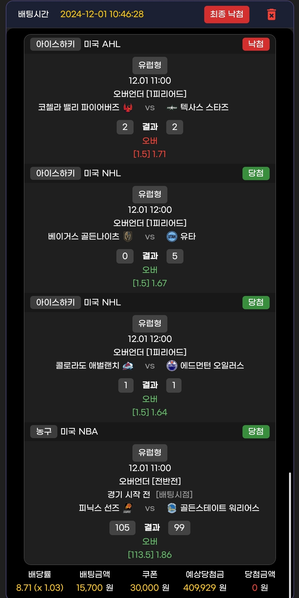Click the Vegas Golden Knights logo

(128, 237)
